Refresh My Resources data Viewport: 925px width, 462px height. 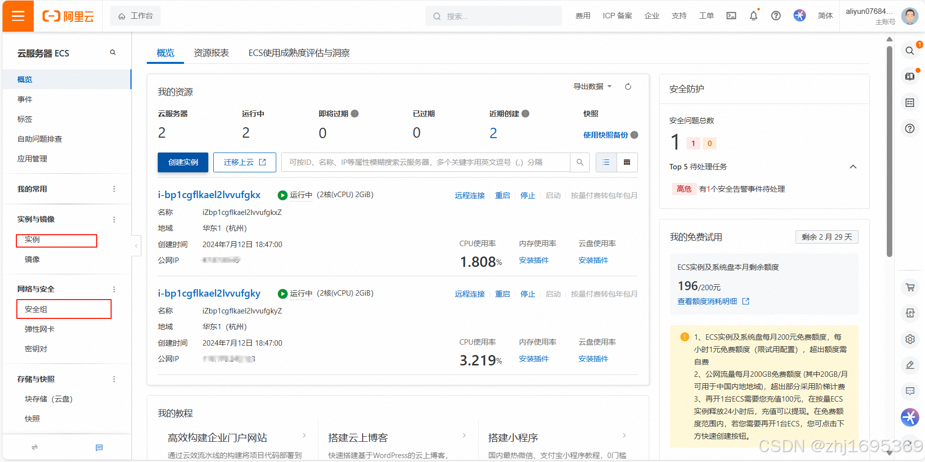(x=628, y=87)
